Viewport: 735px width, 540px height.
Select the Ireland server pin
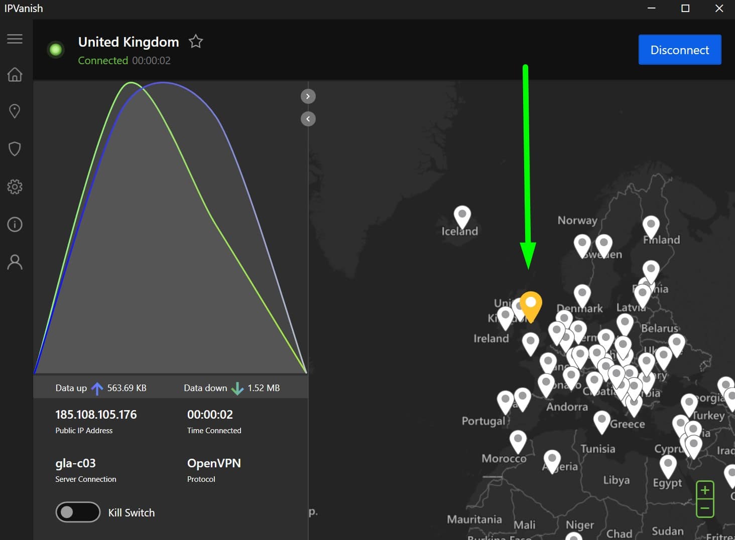pyautogui.click(x=506, y=317)
